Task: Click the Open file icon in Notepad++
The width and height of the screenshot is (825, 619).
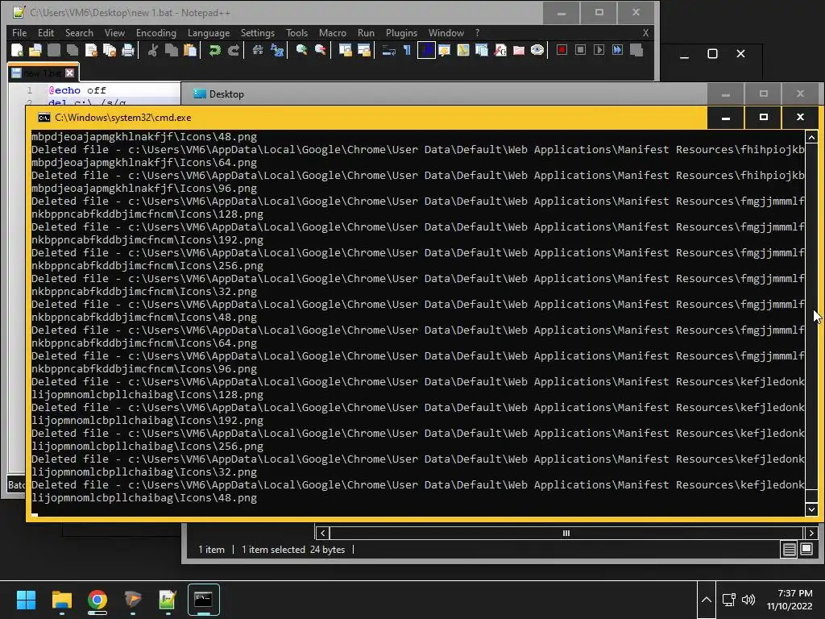Action: [35, 51]
